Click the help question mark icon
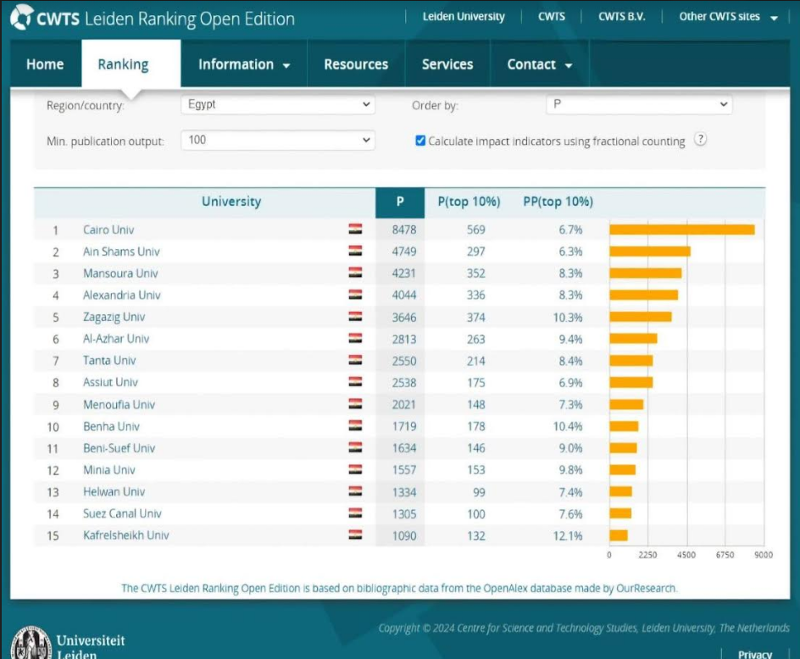The image size is (800, 659). [700, 140]
